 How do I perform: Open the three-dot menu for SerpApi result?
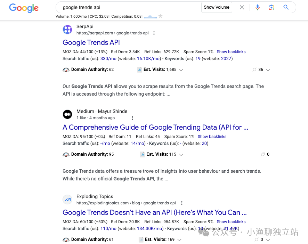click(x=154, y=33)
